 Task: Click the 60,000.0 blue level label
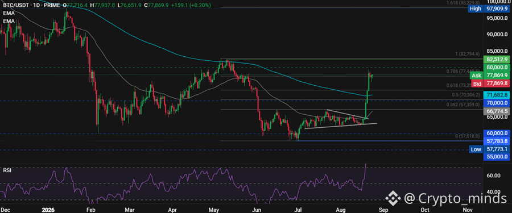pyautogui.click(x=497, y=133)
